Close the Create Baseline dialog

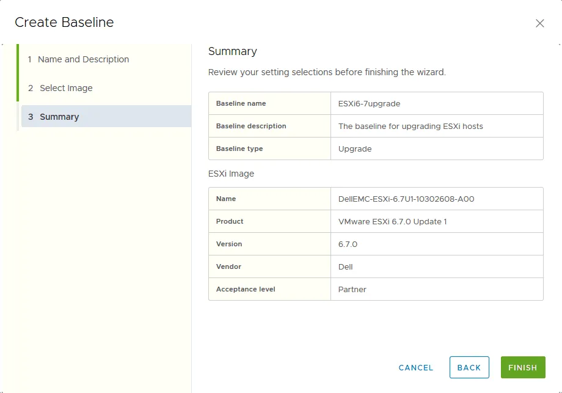(539, 23)
